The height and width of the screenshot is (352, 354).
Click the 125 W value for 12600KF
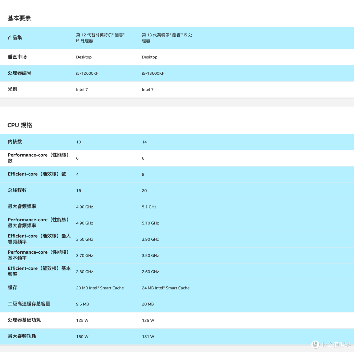(x=82, y=321)
